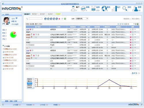Click the blue round 月 period filter button
Viewport: 144px width, 108px height.
[x=51, y=19]
